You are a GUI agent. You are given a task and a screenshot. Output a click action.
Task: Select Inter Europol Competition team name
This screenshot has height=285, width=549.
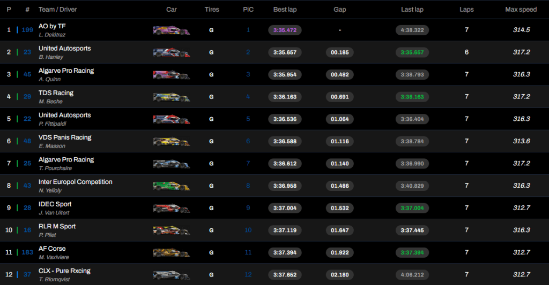(76, 182)
